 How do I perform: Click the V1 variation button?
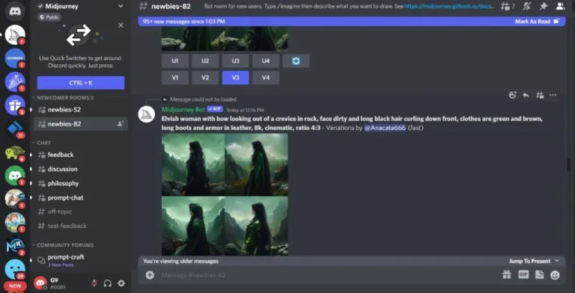pyautogui.click(x=175, y=78)
